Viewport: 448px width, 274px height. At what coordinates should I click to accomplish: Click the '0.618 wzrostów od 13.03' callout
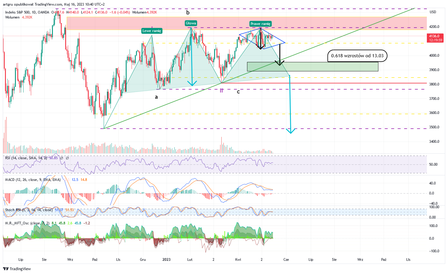pos(357,56)
